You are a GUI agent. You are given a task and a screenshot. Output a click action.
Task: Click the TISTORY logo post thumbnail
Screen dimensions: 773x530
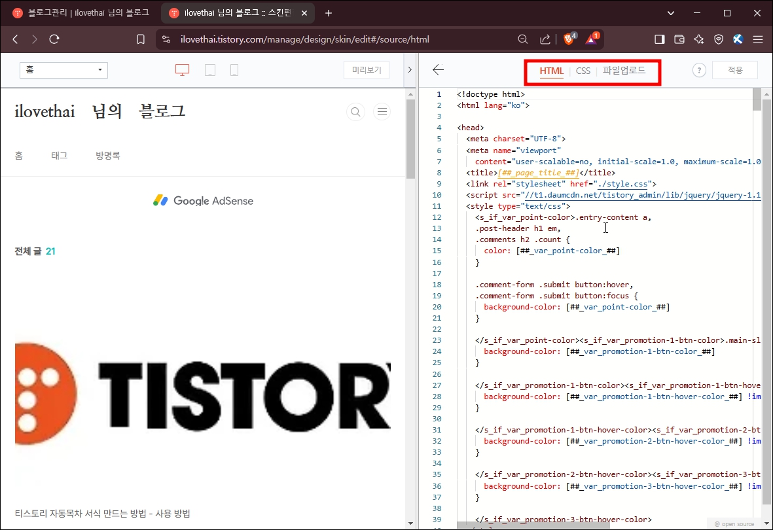coord(203,393)
